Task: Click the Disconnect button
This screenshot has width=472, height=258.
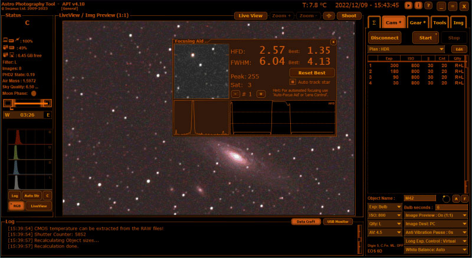Action: [385, 38]
